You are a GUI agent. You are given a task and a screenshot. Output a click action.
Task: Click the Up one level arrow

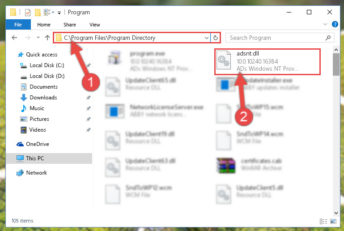(47, 38)
